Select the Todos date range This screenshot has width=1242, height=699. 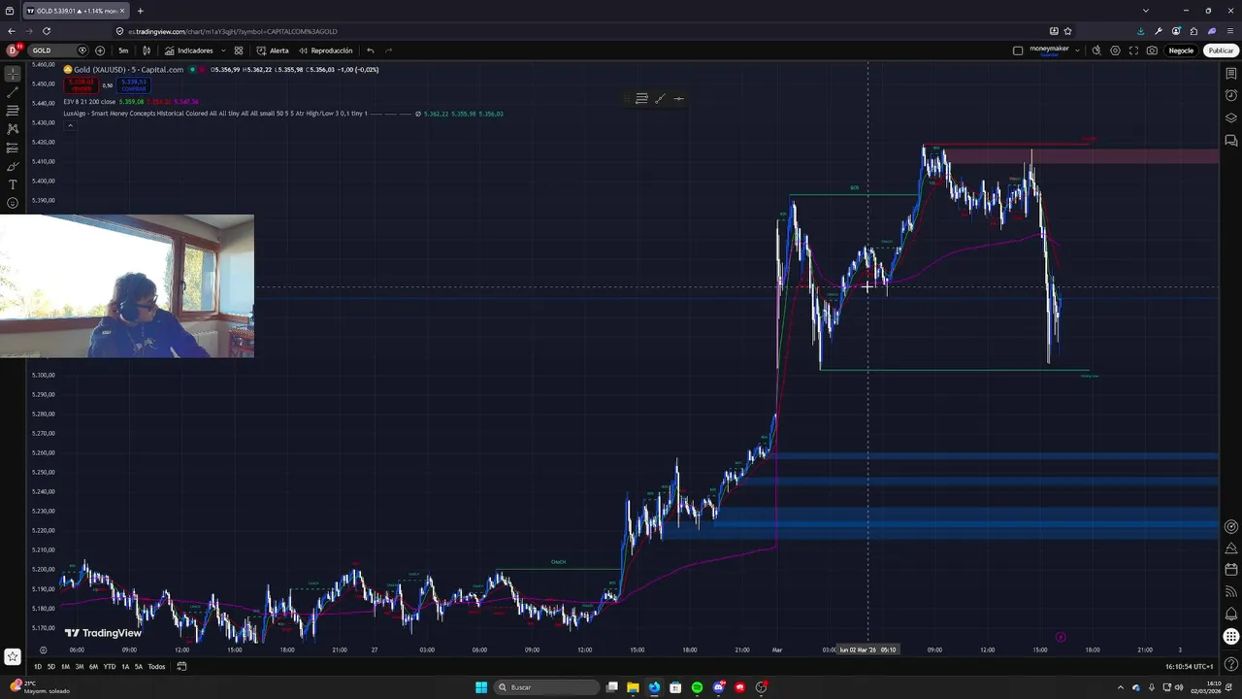[156, 666]
